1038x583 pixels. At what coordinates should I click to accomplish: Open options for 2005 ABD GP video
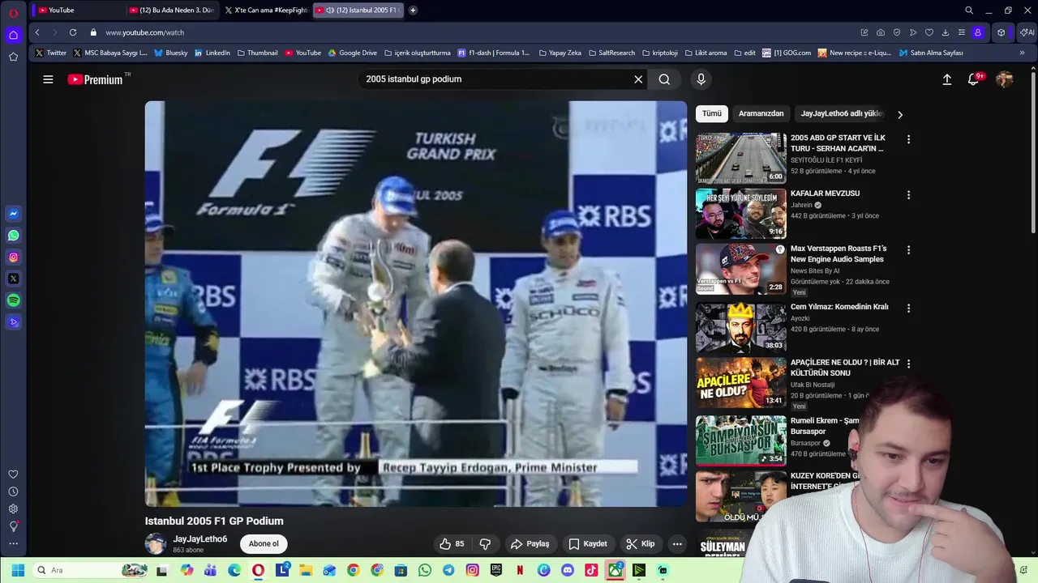908,139
